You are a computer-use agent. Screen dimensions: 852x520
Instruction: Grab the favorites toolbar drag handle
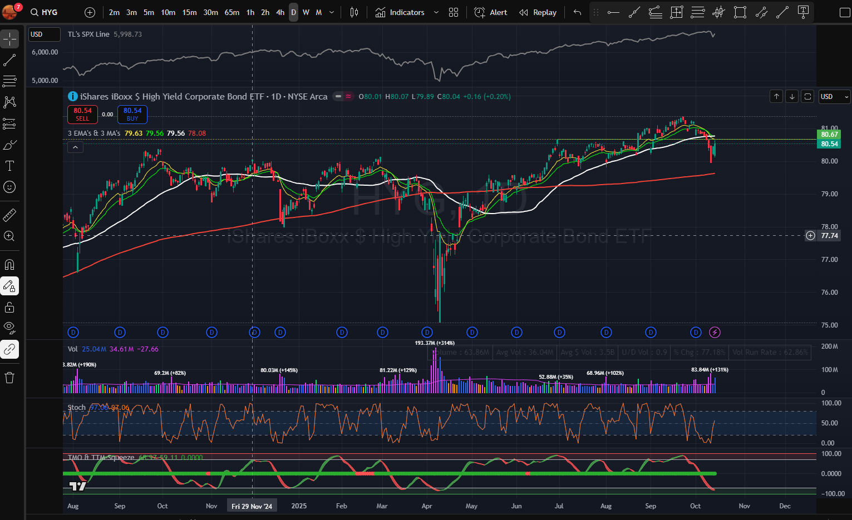tap(596, 12)
